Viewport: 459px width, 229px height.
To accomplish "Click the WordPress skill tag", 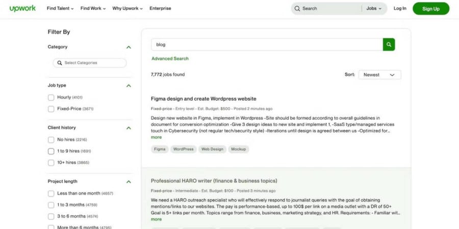I will [x=184, y=149].
